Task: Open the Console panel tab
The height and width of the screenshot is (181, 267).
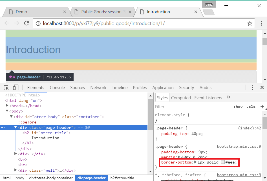Action: tap(57, 88)
